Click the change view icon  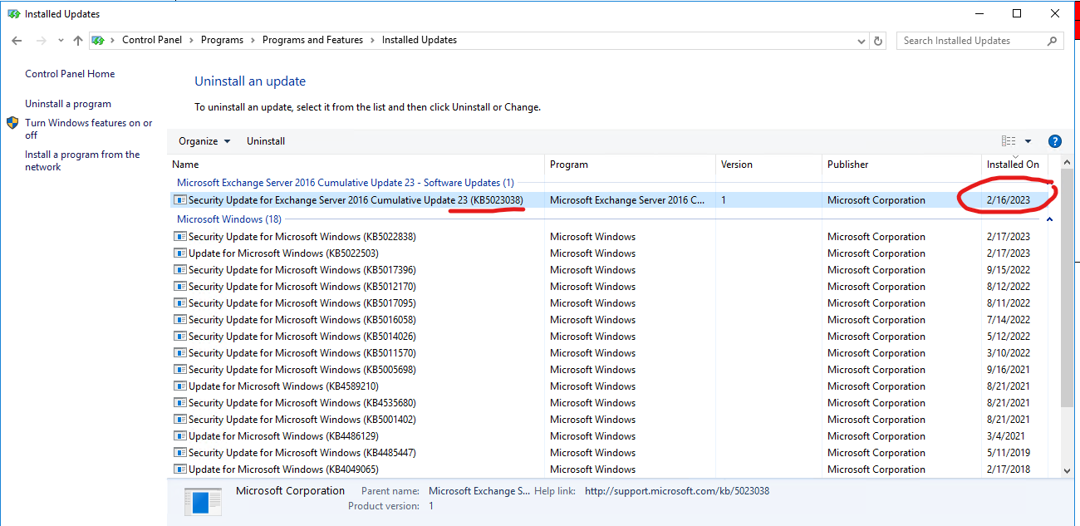(x=1009, y=141)
